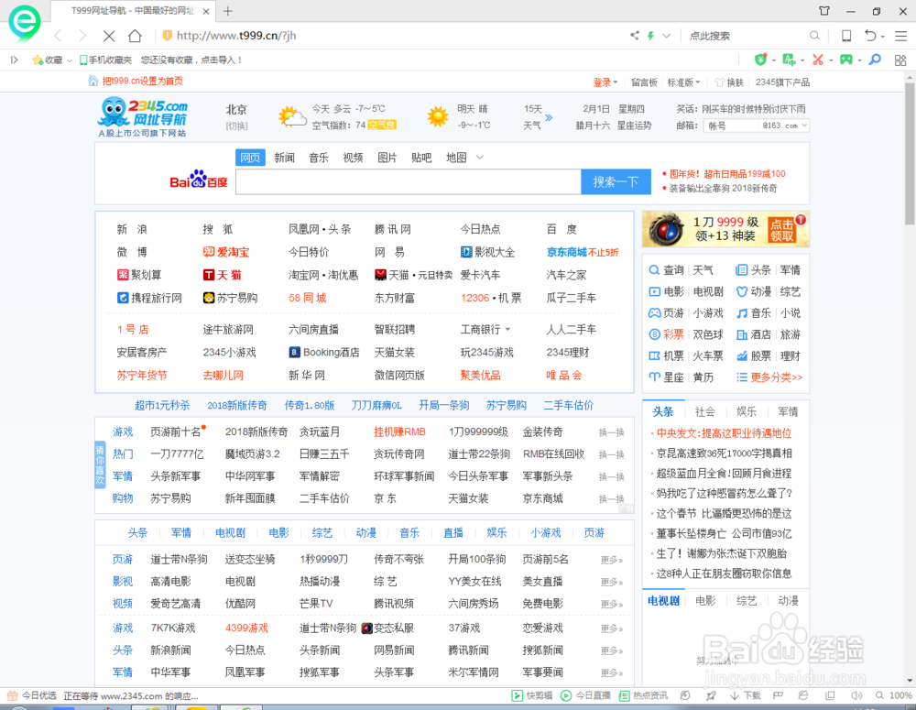The height and width of the screenshot is (710, 916).
Task: Click the green lightning speed mode icon
Action: pyautogui.click(x=650, y=36)
